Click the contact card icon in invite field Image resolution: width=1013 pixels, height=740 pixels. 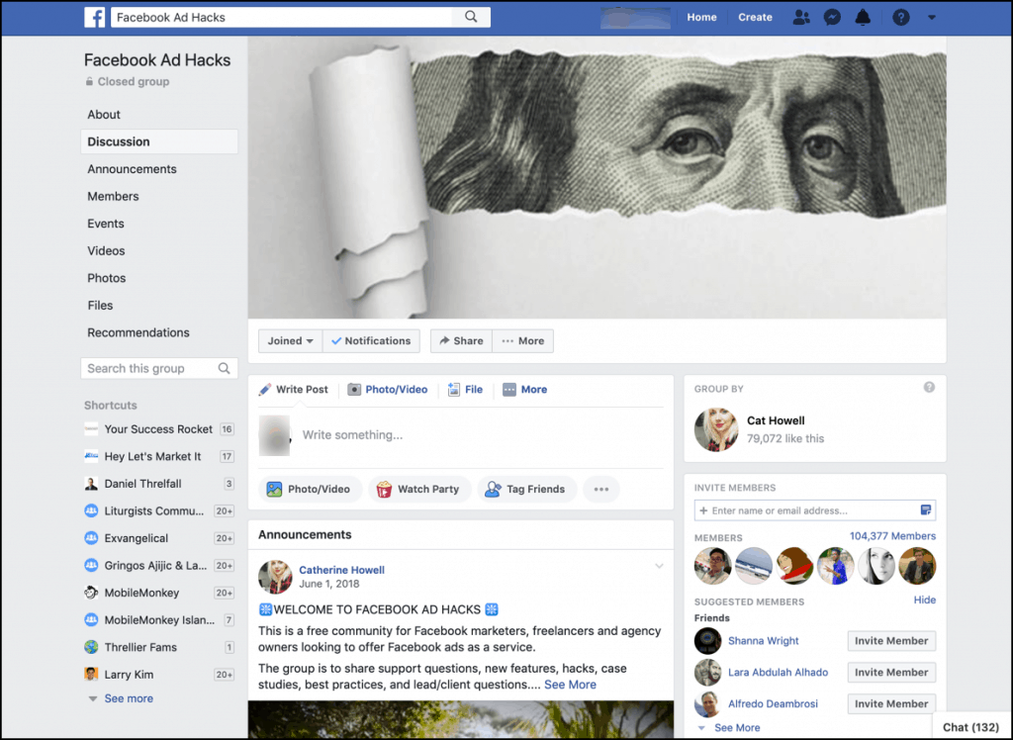pyautogui.click(x=926, y=509)
